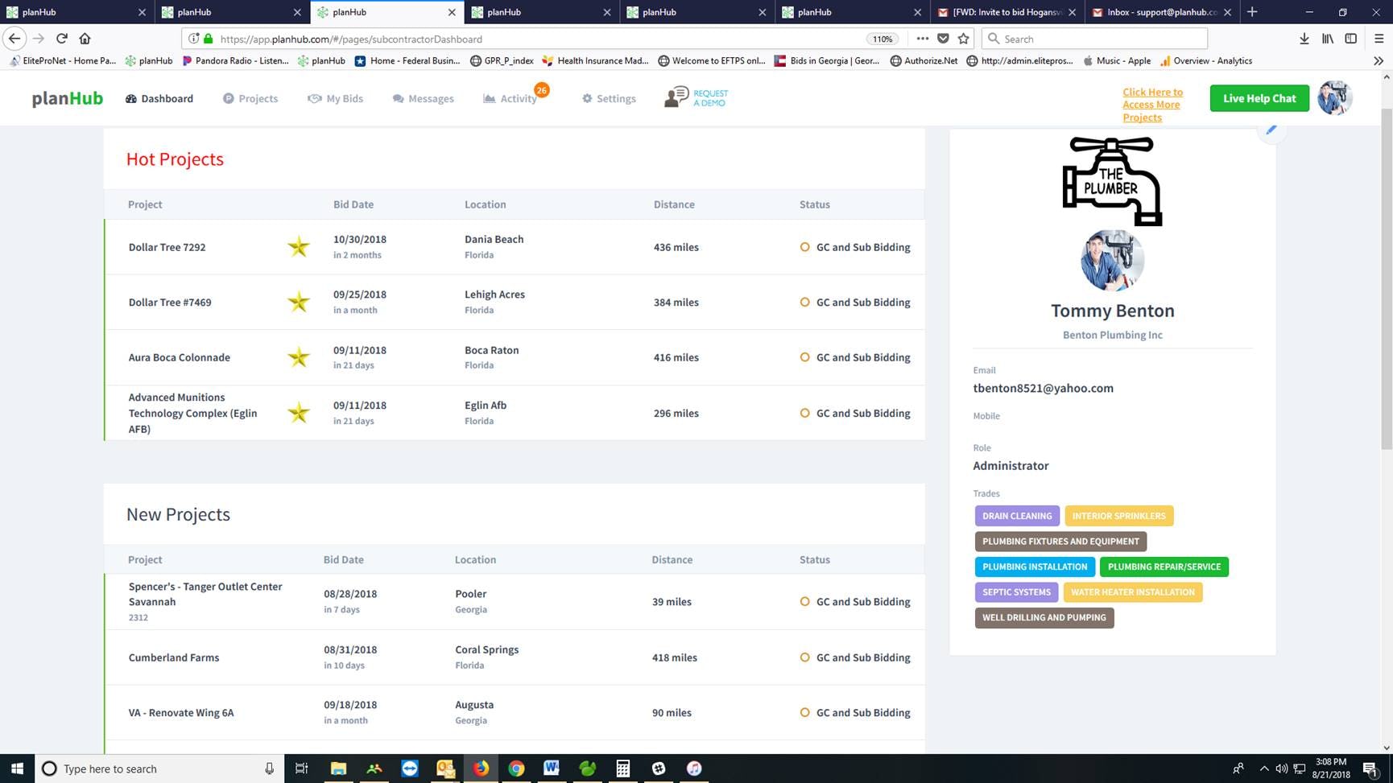Click the browser reload button
Screen dimensions: 1393x783
click(62, 39)
